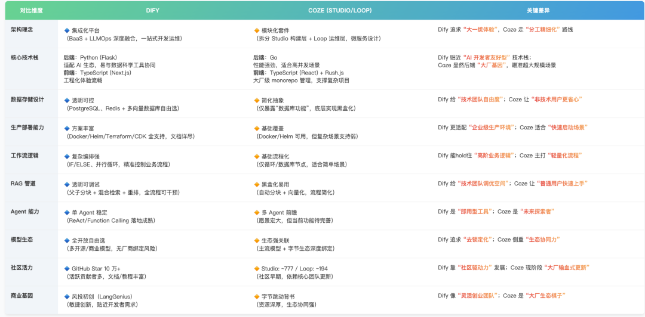The width and height of the screenshot is (645, 317).
Task: Click blue diamond beside 透明可调试
Action: [x=67, y=184]
